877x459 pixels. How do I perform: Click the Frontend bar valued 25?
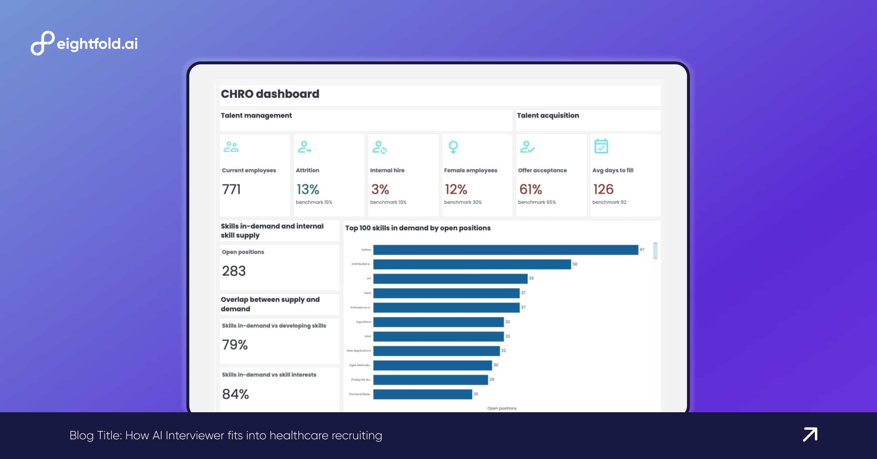click(x=423, y=394)
